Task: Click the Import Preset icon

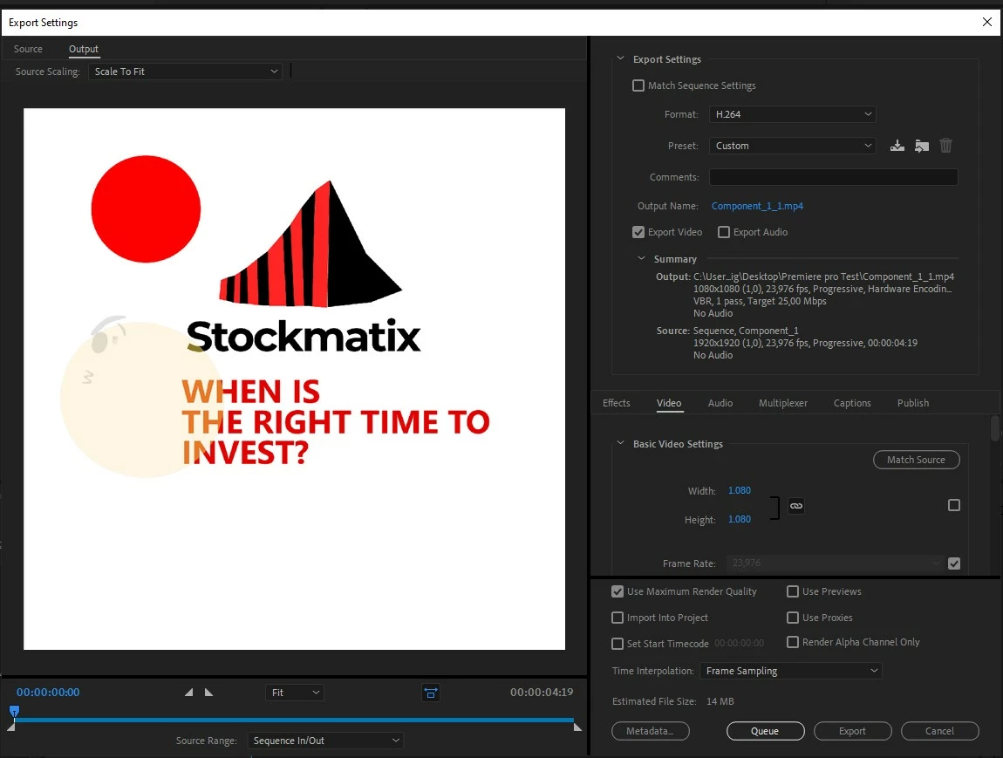Action: pos(921,146)
